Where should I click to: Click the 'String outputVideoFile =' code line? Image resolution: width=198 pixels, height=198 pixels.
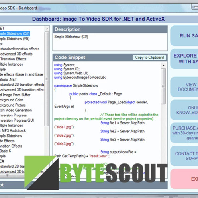click(118, 152)
